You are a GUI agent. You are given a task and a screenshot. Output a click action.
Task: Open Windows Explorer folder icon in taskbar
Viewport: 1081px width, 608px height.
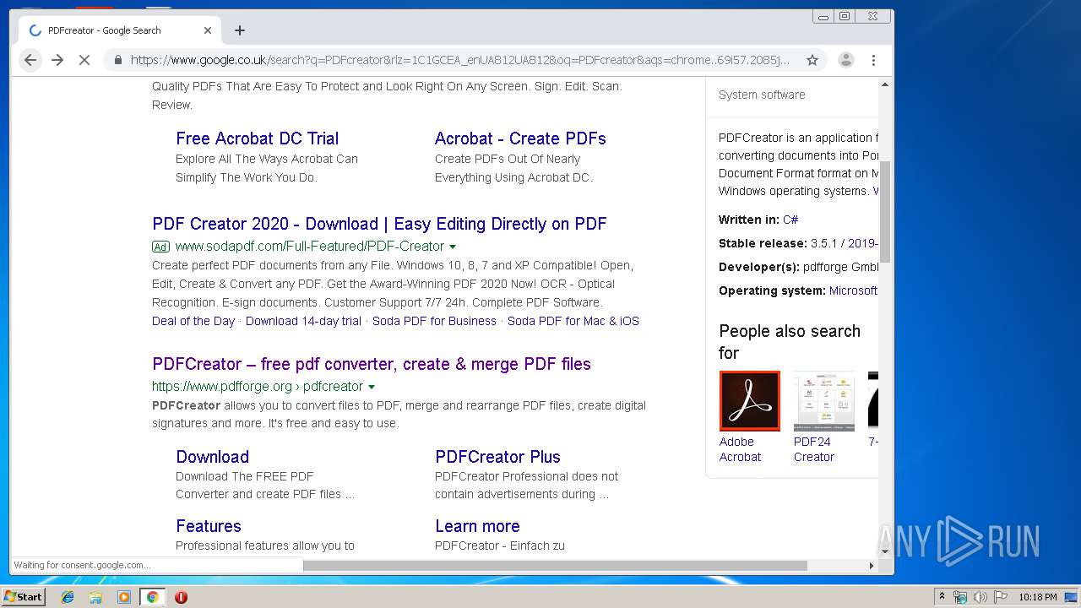click(x=95, y=597)
